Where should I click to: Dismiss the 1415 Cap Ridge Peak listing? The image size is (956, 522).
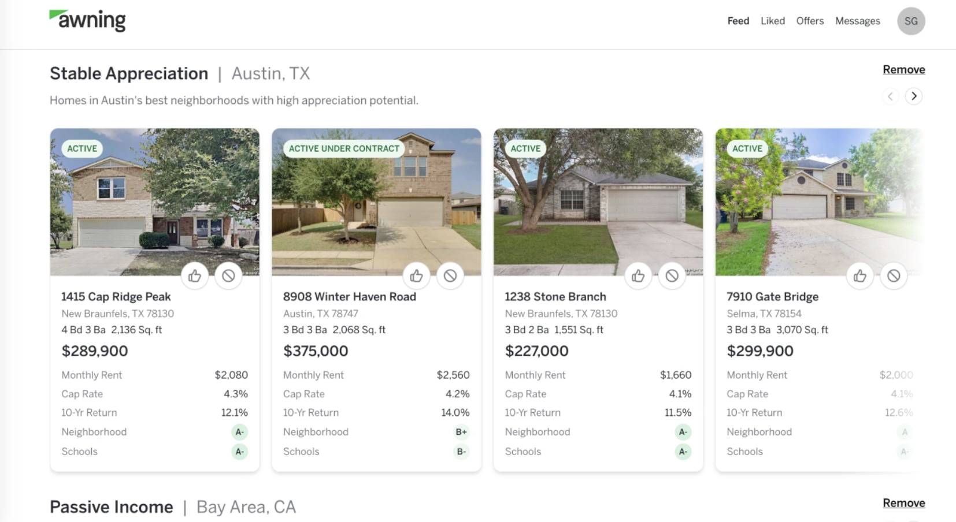(x=228, y=276)
